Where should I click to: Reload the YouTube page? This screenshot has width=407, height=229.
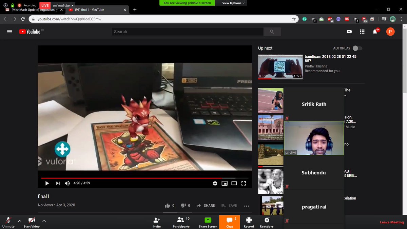point(23,19)
